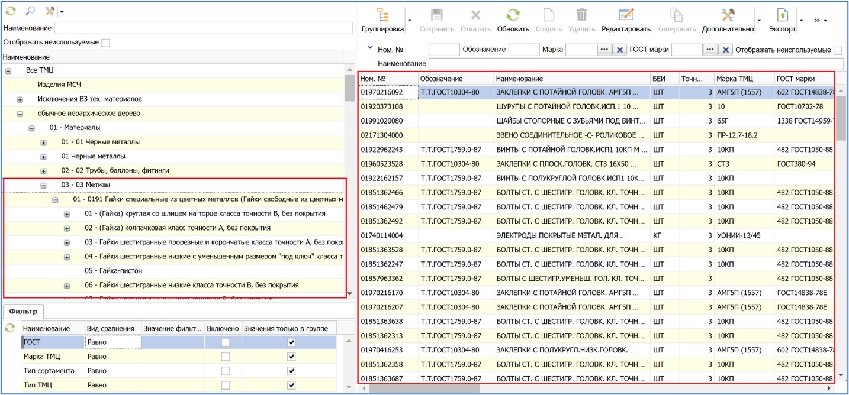Click the magnifier search icon in left panel
This screenshot has width=849, height=395.
pos(30,11)
